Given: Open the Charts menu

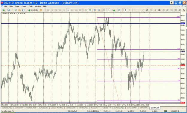Looking at the screenshot, I should 24,6.
